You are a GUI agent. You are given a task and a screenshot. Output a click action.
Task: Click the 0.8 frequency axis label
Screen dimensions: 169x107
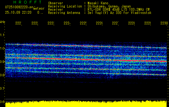coord(2,75)
